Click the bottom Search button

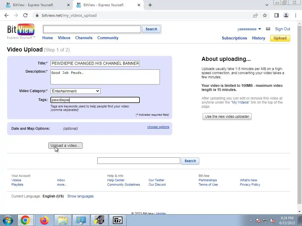click(x=190, y=161)
